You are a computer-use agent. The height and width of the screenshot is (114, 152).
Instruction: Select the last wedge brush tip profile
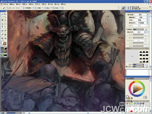coord(147,61)
